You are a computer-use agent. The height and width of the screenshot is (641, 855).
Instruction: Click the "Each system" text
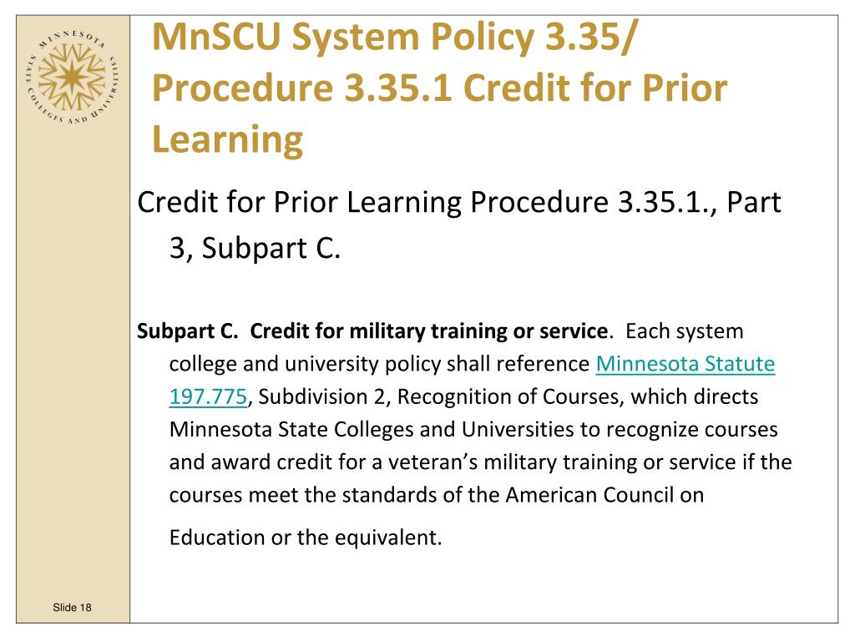(x=685, y=331)
